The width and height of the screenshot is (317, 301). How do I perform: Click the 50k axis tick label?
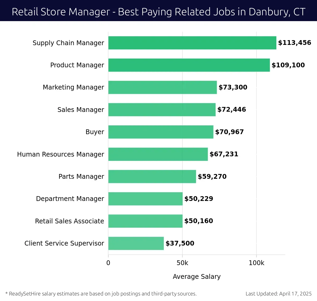(x=183, y=263)
